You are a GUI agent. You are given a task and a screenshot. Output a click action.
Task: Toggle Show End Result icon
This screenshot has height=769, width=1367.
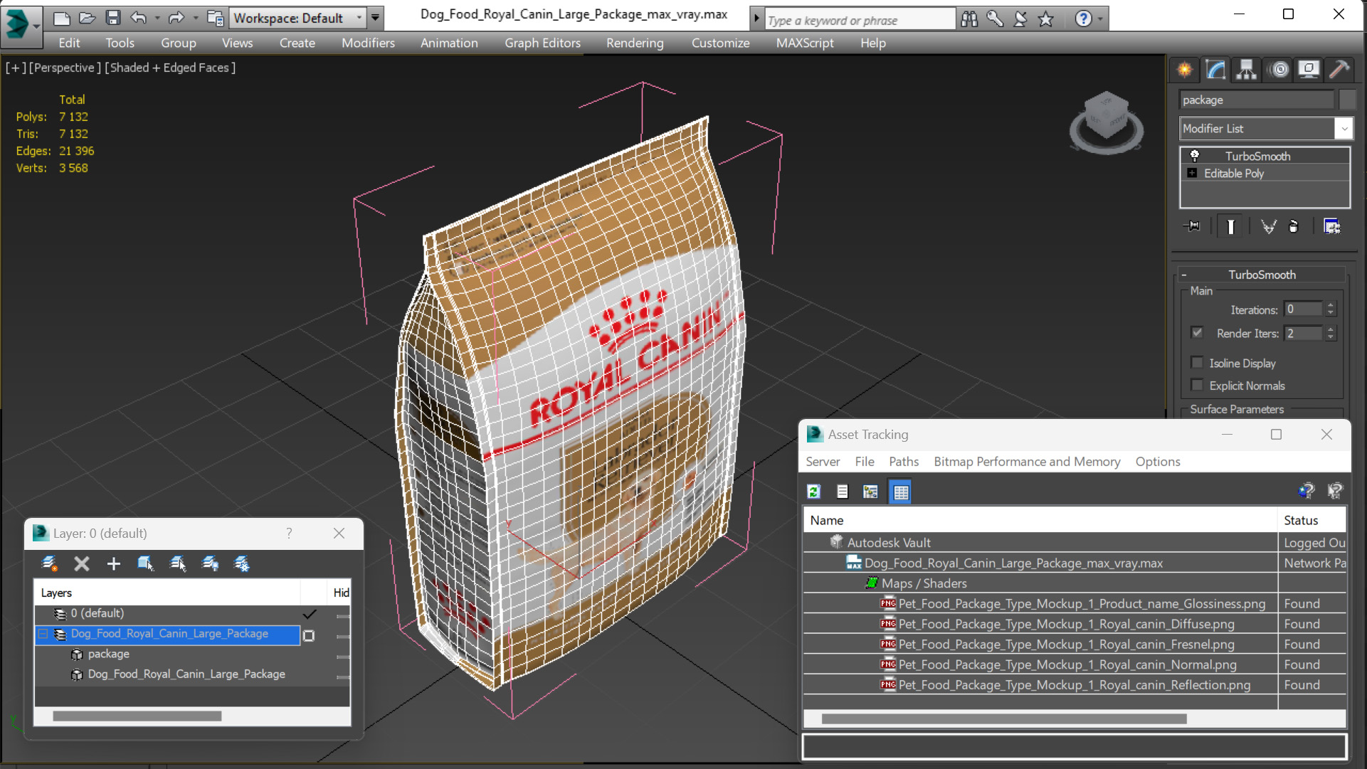coord(1230,226)
